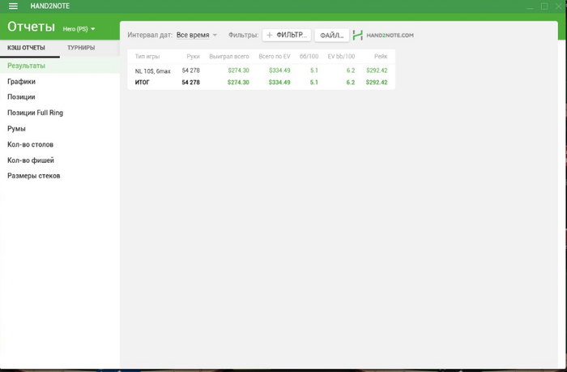Switch to the ТУРНИРЫ tab

click(x=81, y=48)
